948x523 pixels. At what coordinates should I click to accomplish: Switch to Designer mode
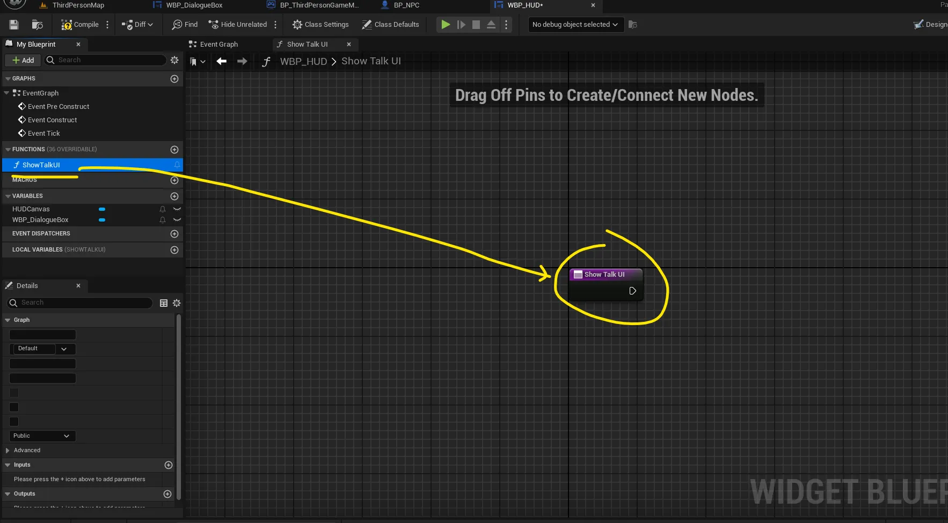coord(931,25)
